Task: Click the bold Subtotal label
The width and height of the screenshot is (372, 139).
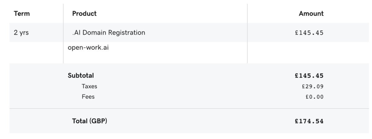Action: 81,76
